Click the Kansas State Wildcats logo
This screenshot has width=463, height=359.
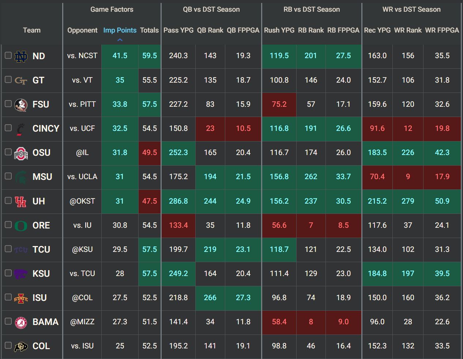21,274
